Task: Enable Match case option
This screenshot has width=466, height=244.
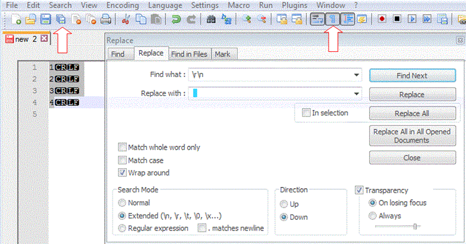Action: 122,160
